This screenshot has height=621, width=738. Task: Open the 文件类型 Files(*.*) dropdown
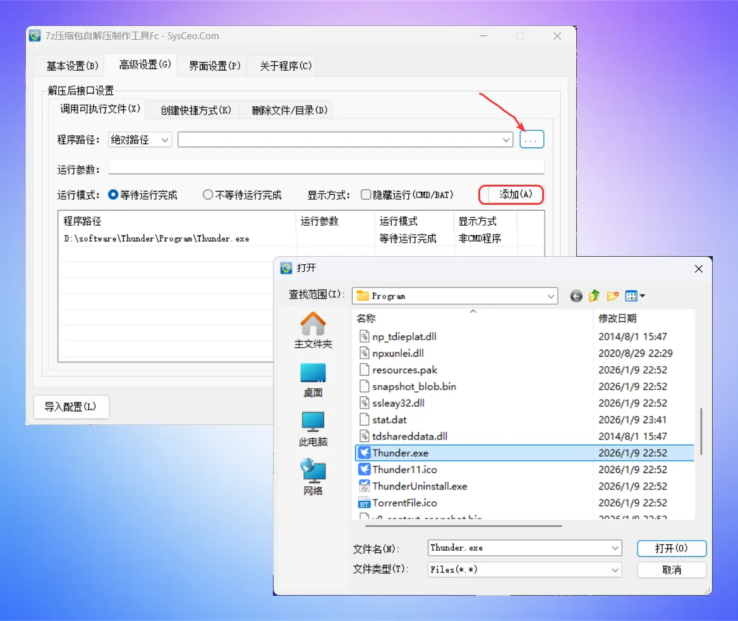pyautogui.click(x=615, y=570)
